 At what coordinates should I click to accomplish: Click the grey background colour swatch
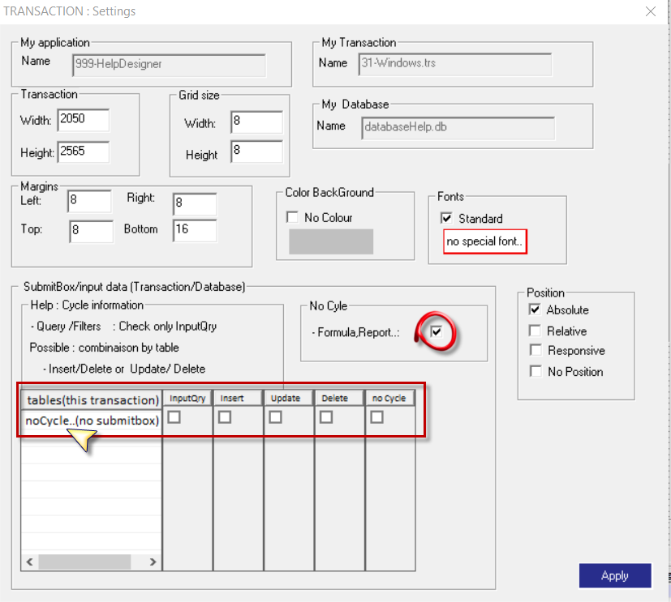(x=331, y=241)
